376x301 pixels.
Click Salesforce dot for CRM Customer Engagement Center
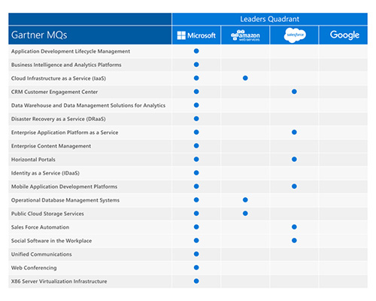[x=294, y=92]
